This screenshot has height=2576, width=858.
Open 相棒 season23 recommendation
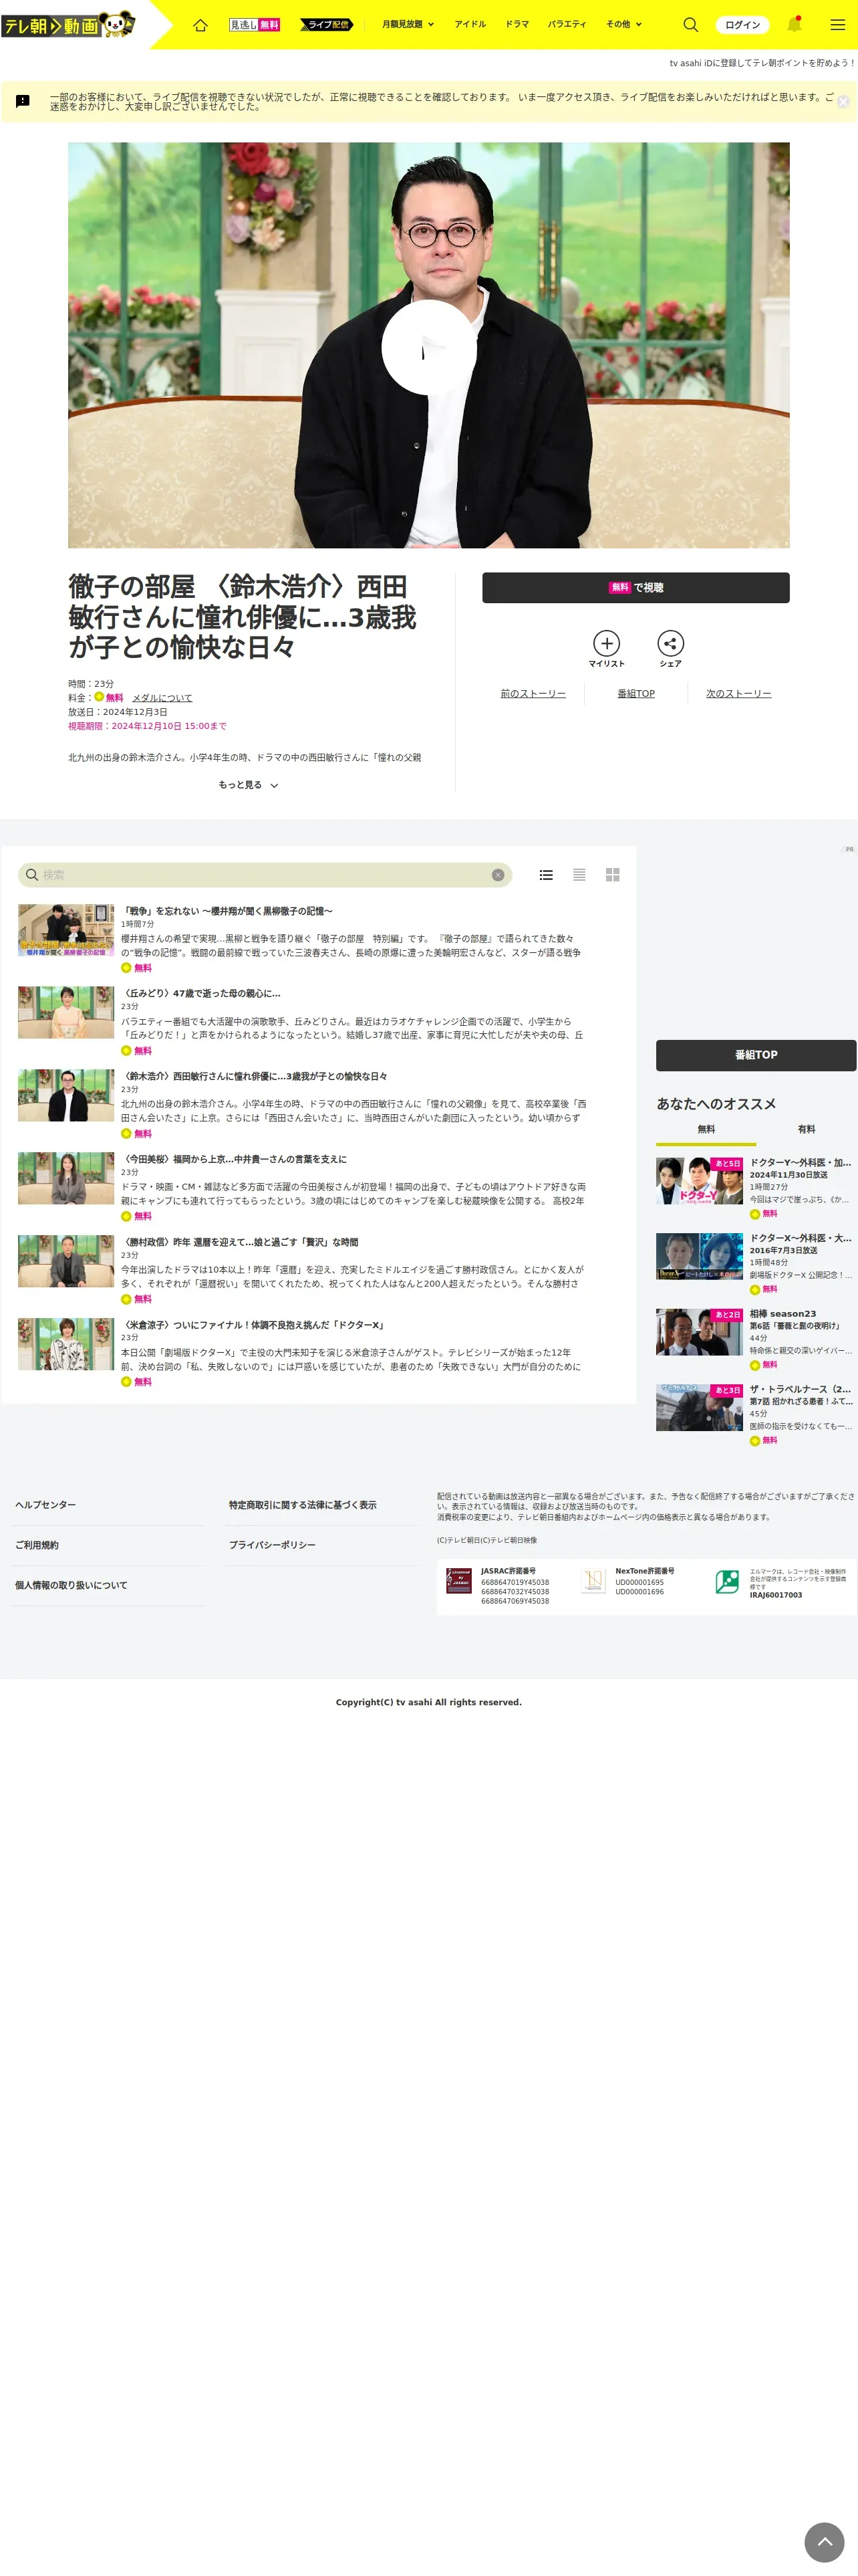point(756,1340)
